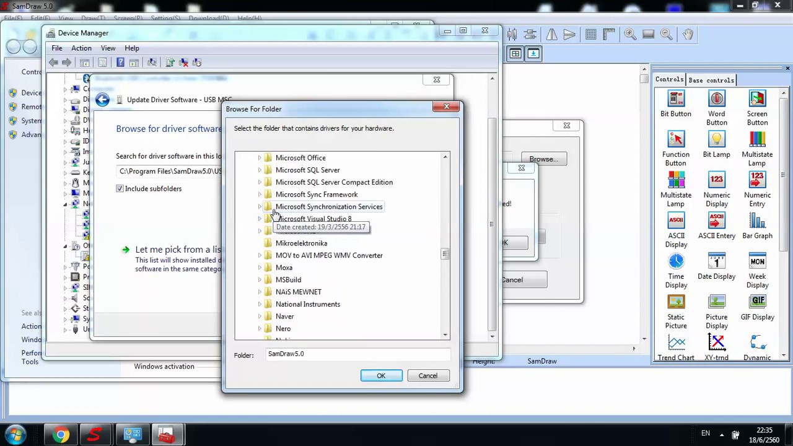Select the Week Display control
This screenshot has height=446, width=793.
coord(757,271)
